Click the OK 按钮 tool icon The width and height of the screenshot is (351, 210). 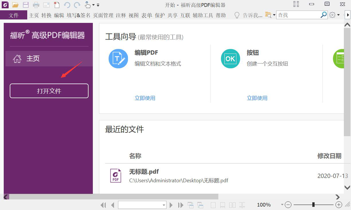pyautogui.click(x=230, y=59)
